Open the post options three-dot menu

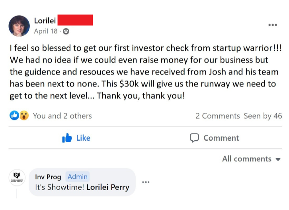[272, 25]
